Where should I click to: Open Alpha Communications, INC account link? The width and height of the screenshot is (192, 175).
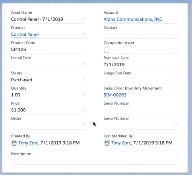(x=133, y=19)
